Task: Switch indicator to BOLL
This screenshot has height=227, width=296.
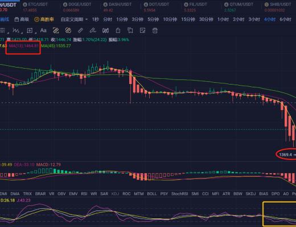Action: pyautogui.click(x=152, y=194)
